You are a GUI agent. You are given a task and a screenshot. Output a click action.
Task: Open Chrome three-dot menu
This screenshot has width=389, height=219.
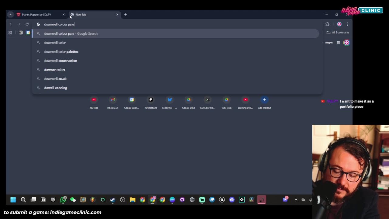(x=347, y=24)
